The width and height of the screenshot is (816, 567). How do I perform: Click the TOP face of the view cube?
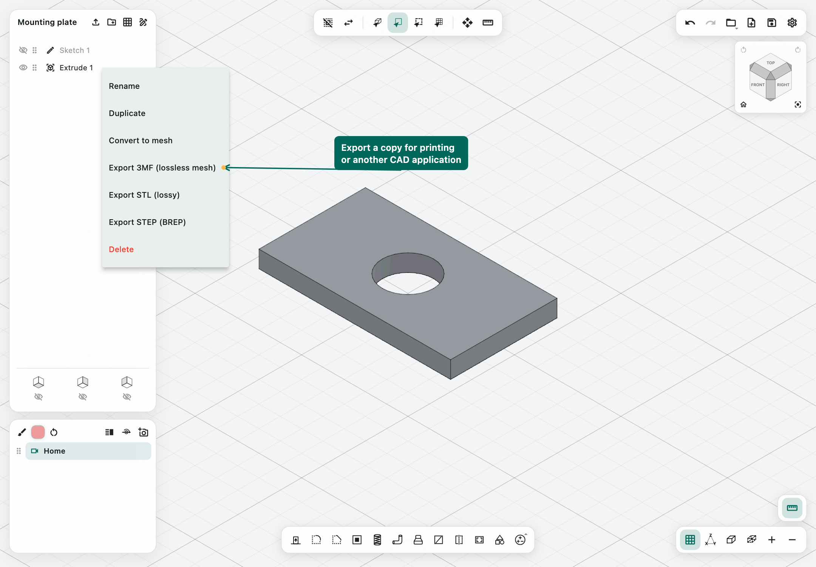771,62
